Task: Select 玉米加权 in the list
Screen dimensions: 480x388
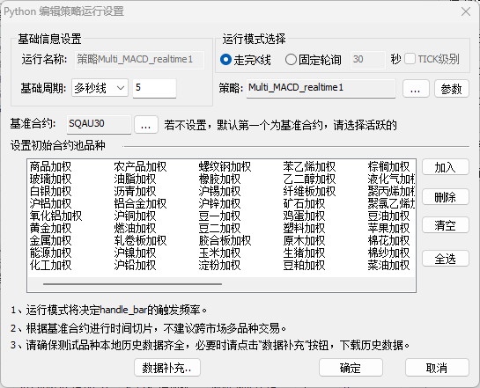Action: 220,253
